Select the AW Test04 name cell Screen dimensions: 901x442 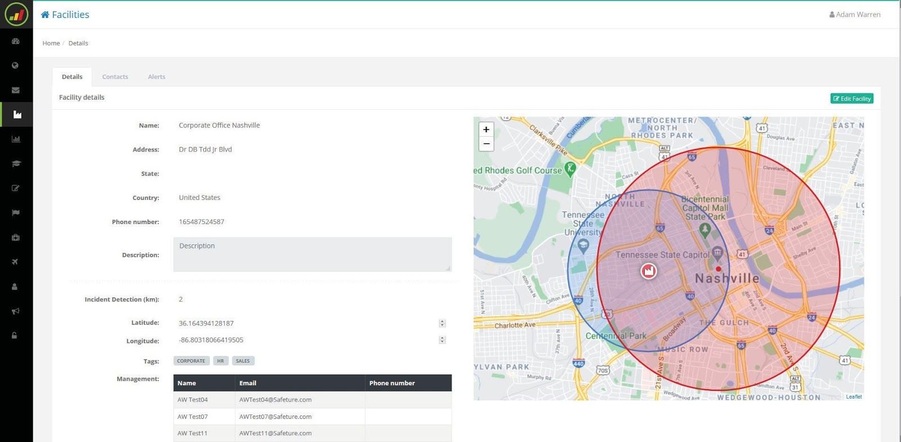204,400
